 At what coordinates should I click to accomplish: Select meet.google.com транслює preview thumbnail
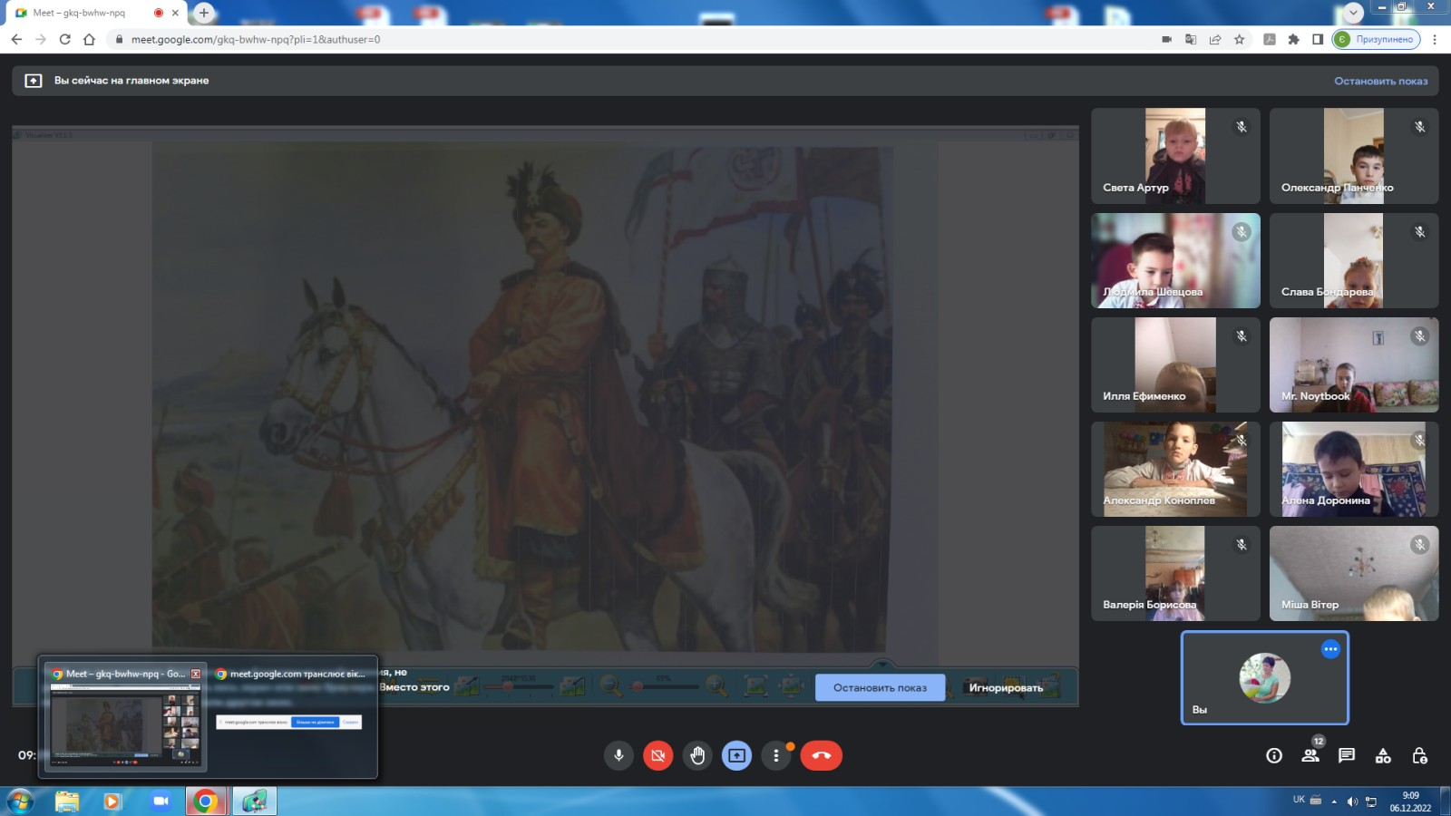pos(289,723)
